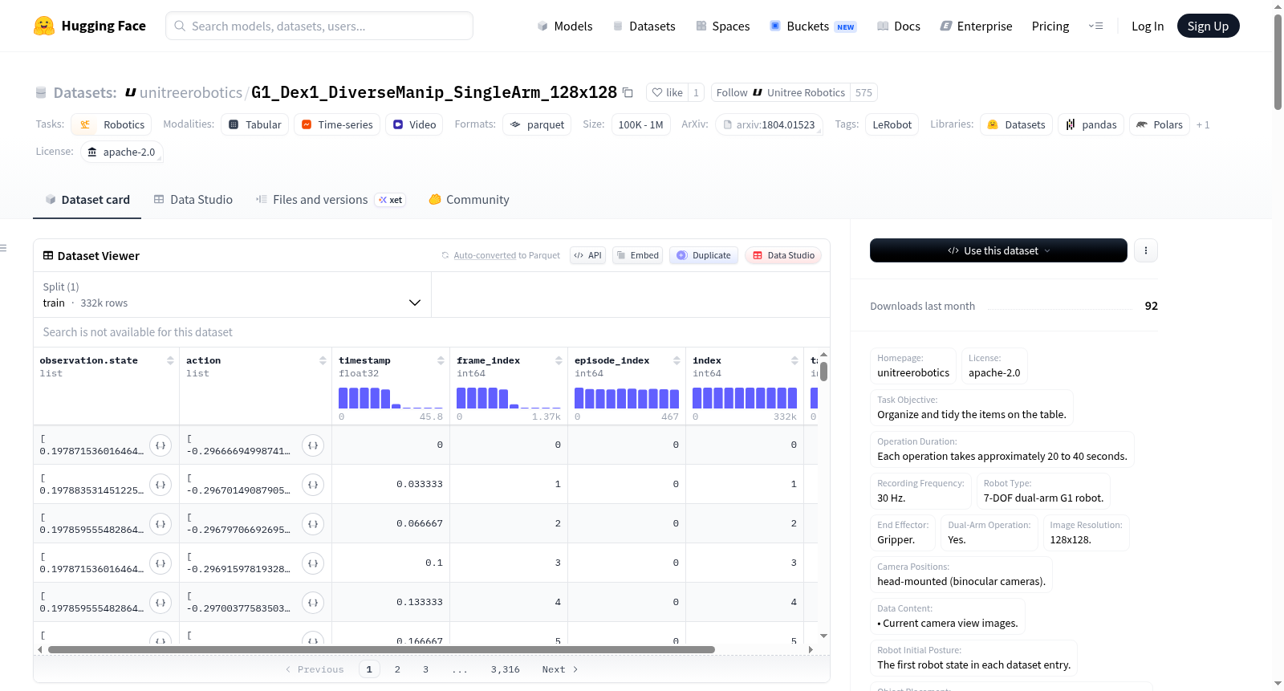Click the Hugging Face logo icon

pyautogui.click(x=44, y=26)
